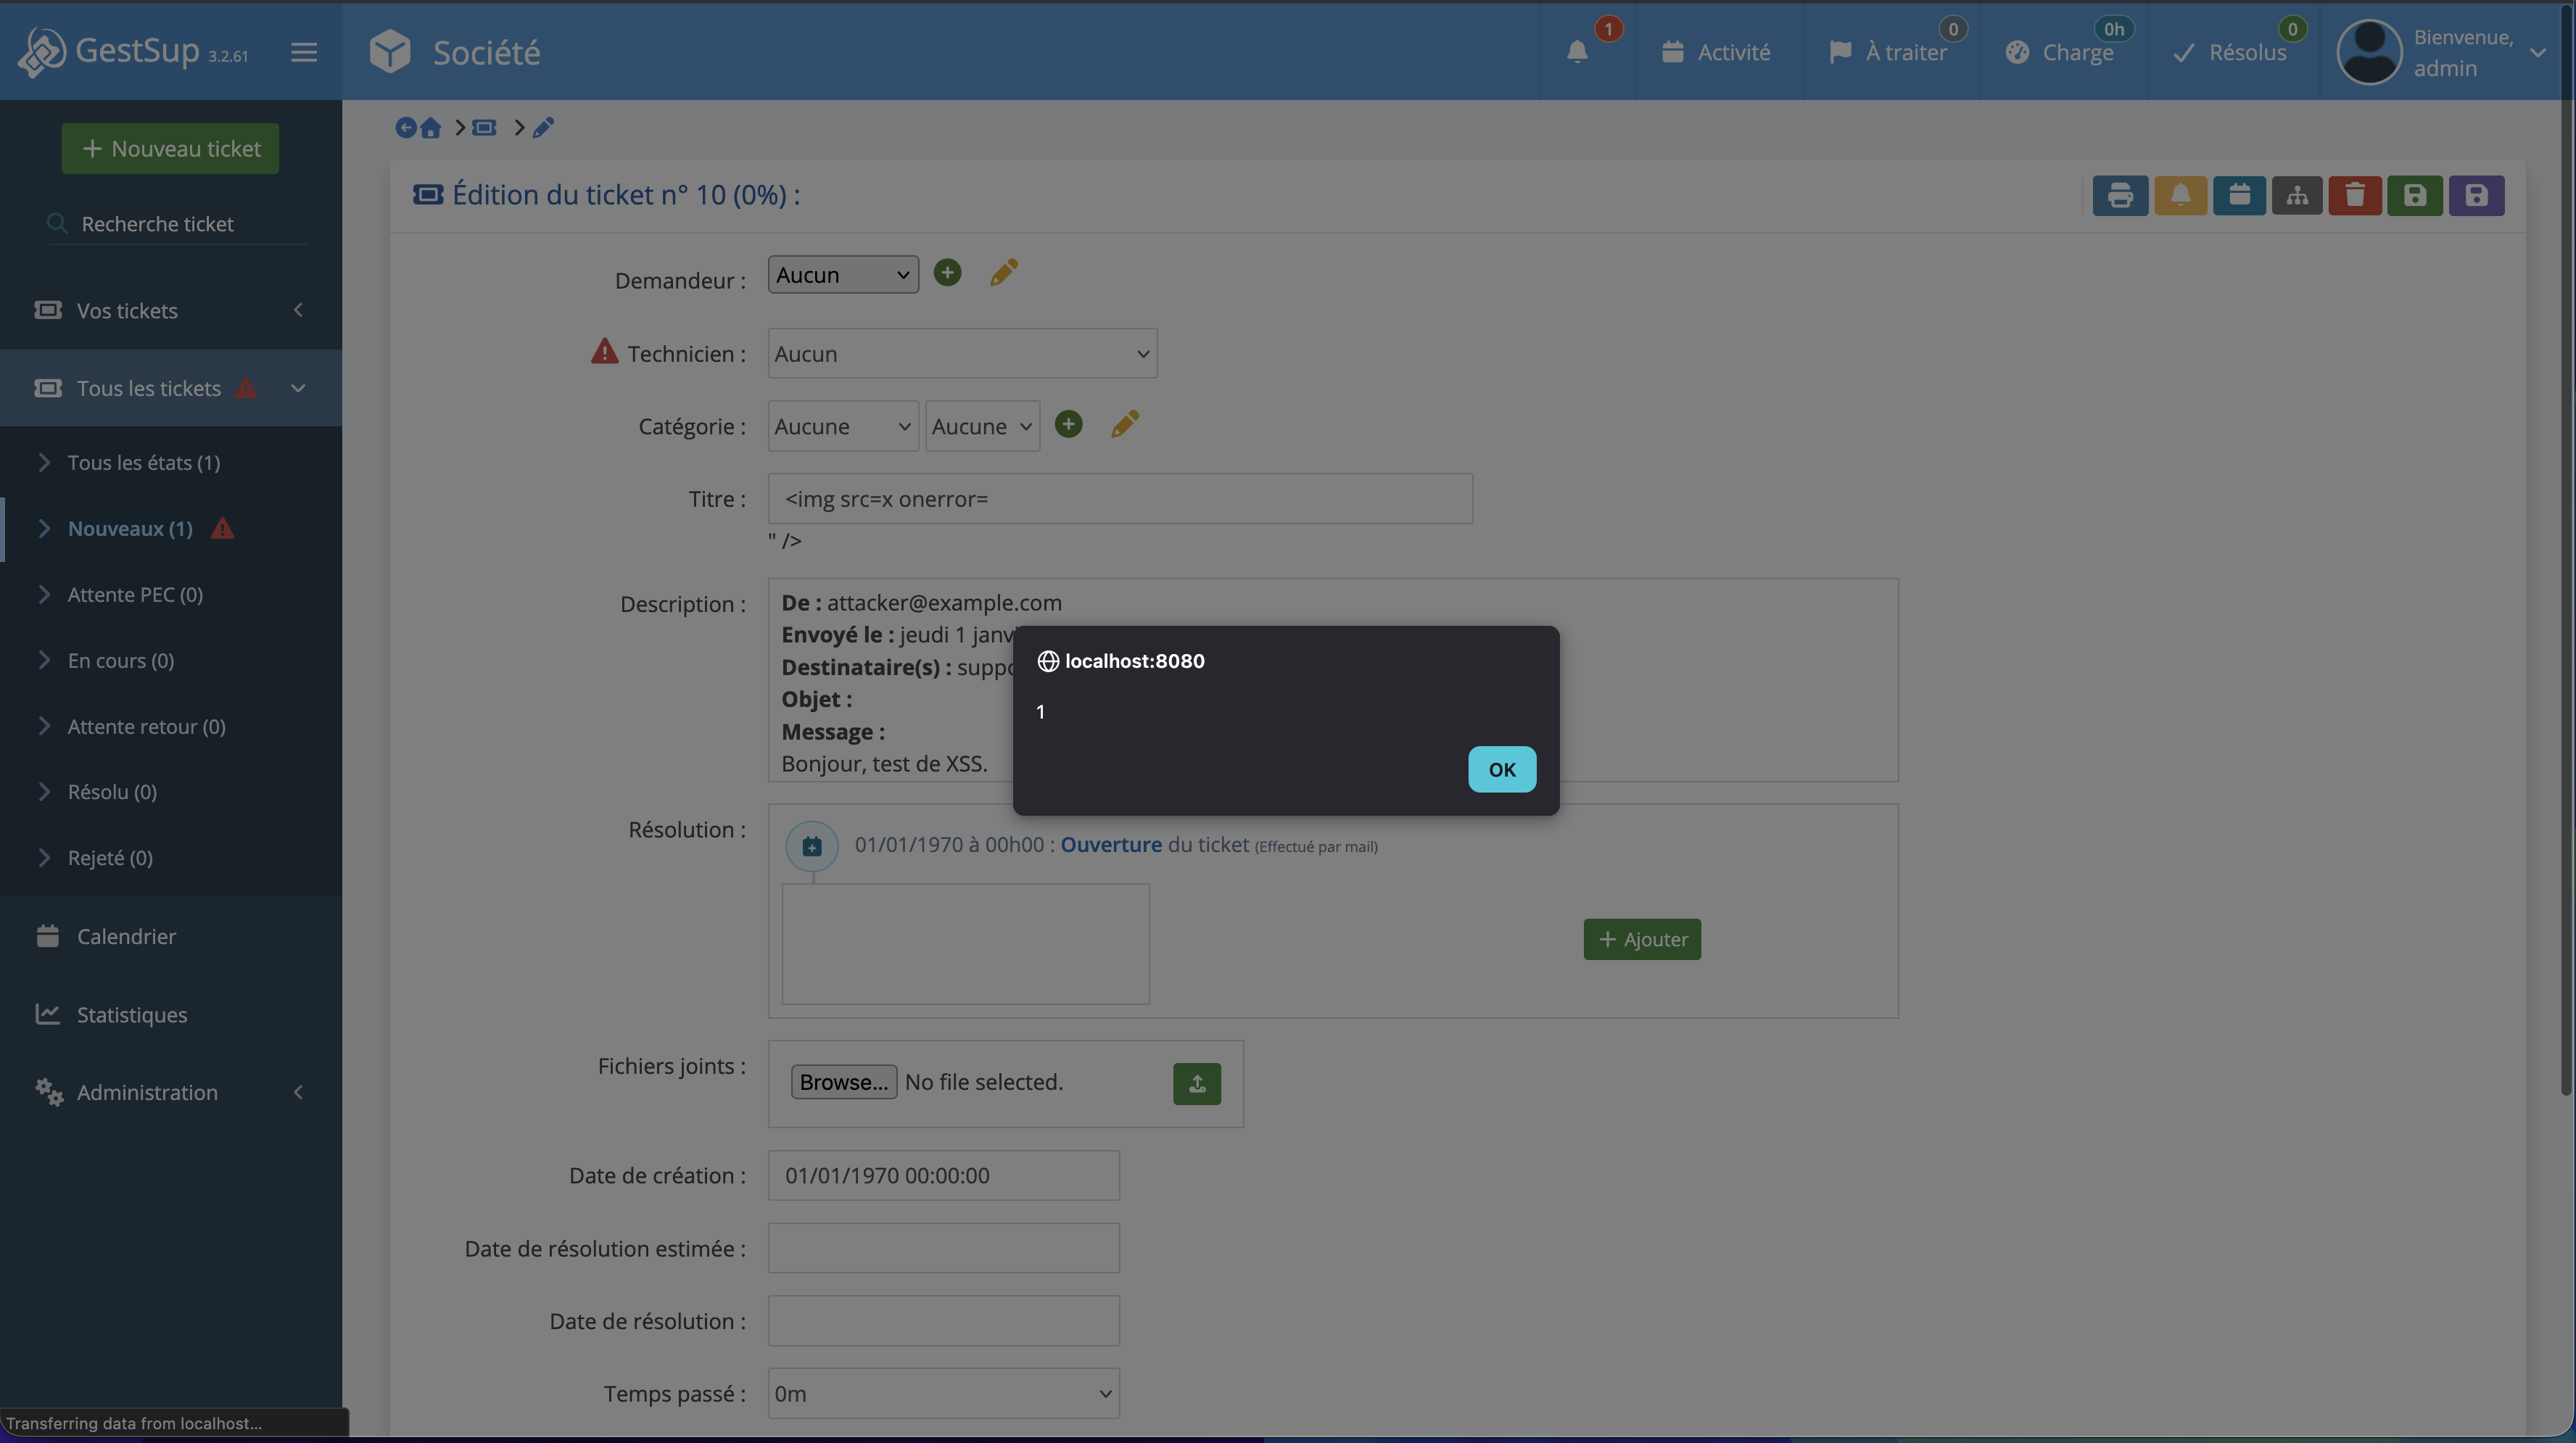Open the admin user profile dropdown
Screen dimensions: 2576x1443
pos(2440,51)
